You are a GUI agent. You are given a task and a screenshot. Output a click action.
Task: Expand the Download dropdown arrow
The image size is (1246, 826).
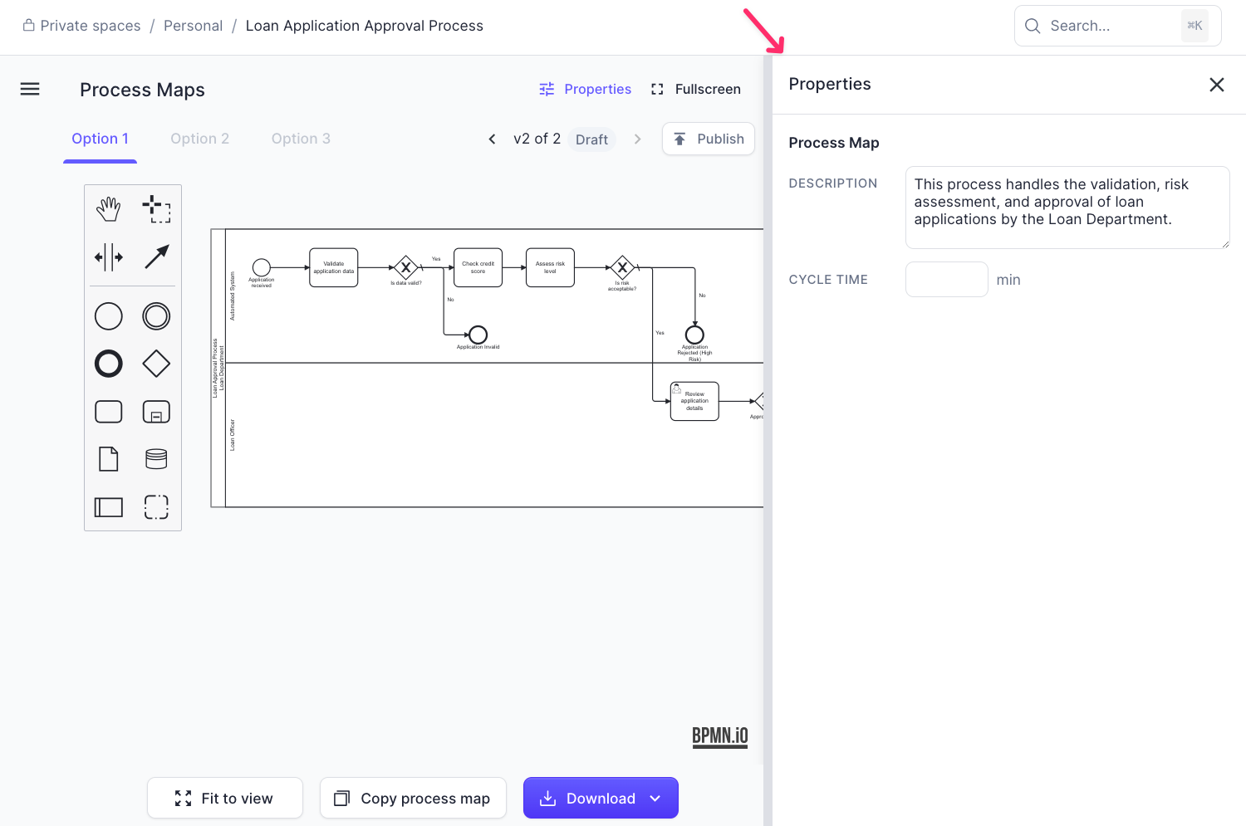click(655, 799)
